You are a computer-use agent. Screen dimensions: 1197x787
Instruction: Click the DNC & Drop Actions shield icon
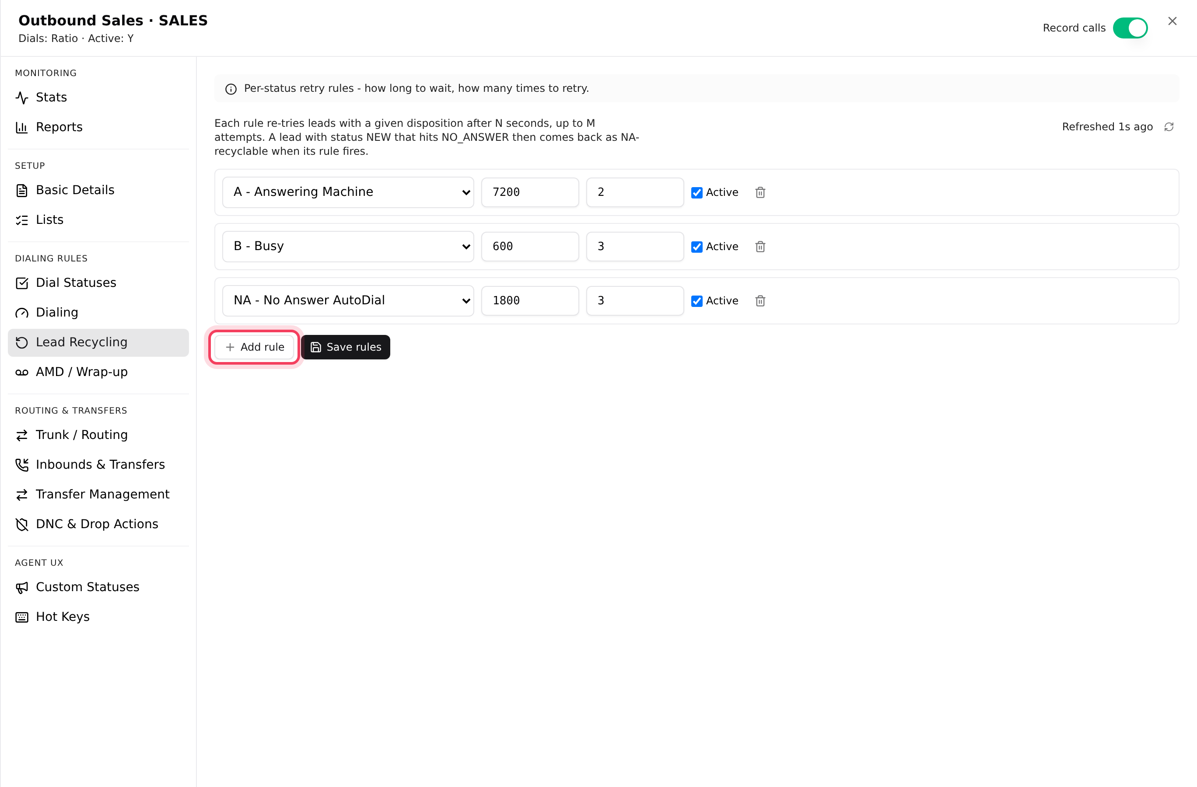[x=21, y=524]
